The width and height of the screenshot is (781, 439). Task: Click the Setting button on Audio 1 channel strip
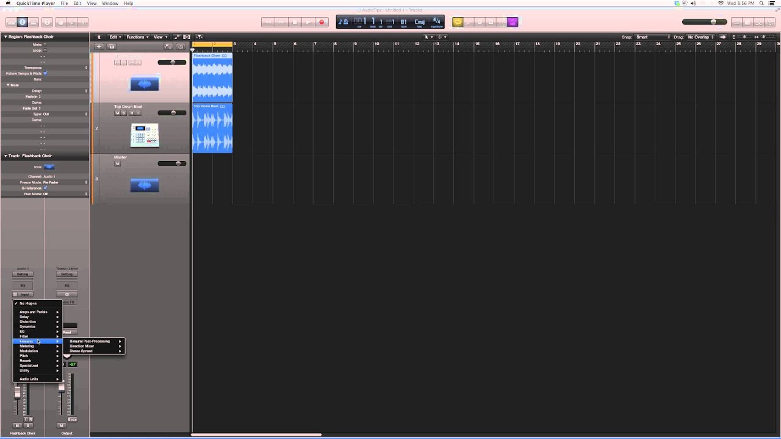coord(23,274)
